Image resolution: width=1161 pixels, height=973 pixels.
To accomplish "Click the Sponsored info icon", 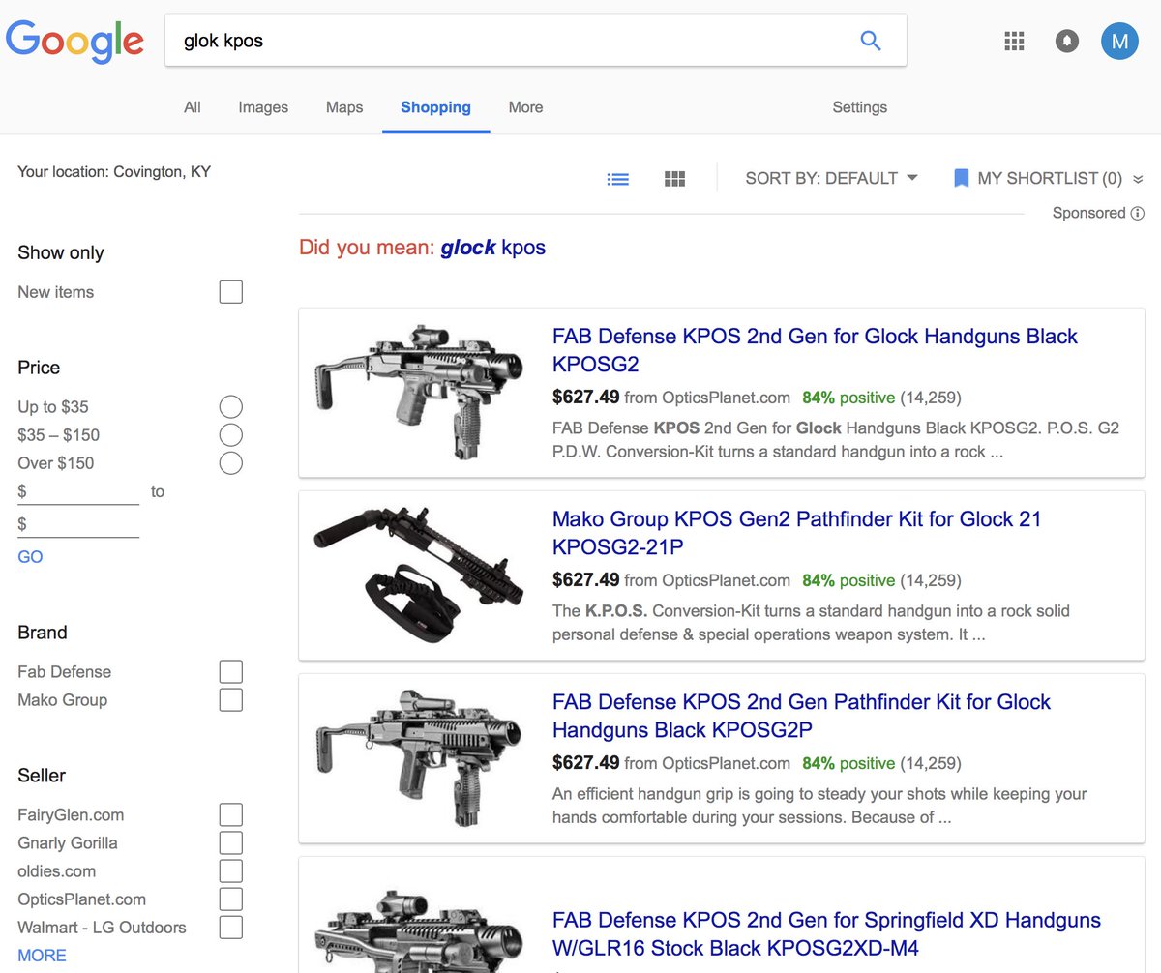I will point(1138,213).
